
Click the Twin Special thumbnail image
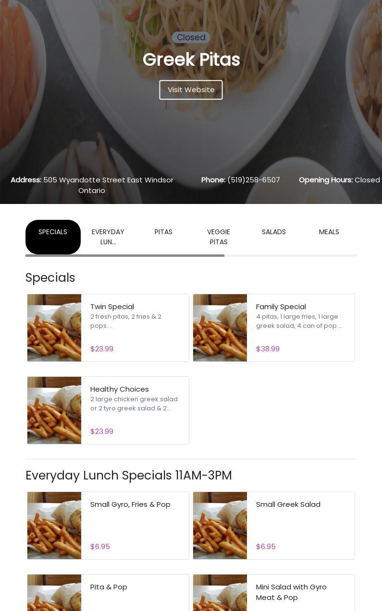pyautogui.click(x=54, y=328)
